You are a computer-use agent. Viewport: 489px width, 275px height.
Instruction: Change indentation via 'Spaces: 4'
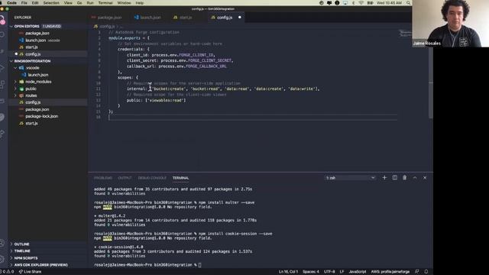pyautogui.click(x=311, y=272)
